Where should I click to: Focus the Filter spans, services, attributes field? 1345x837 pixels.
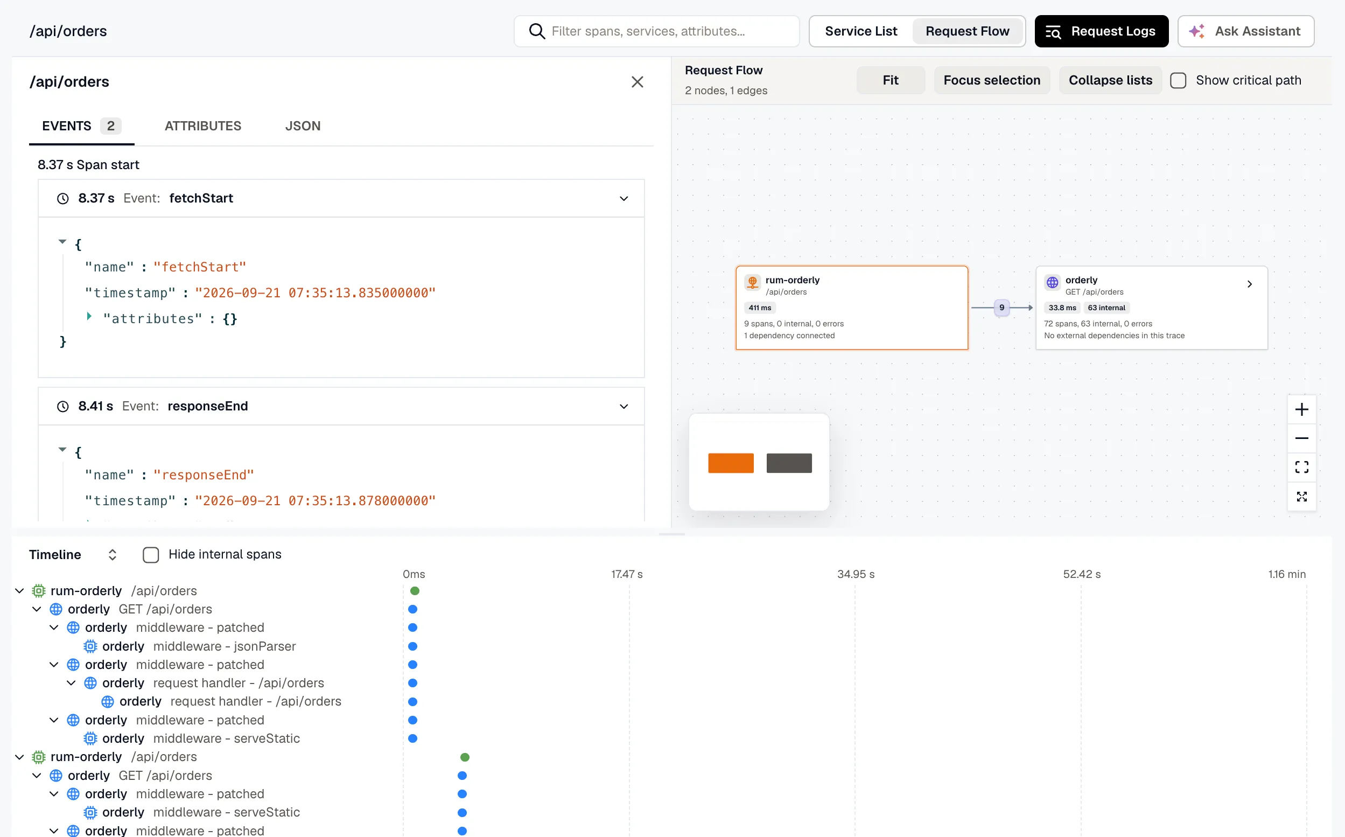click(x=657, y=32)
